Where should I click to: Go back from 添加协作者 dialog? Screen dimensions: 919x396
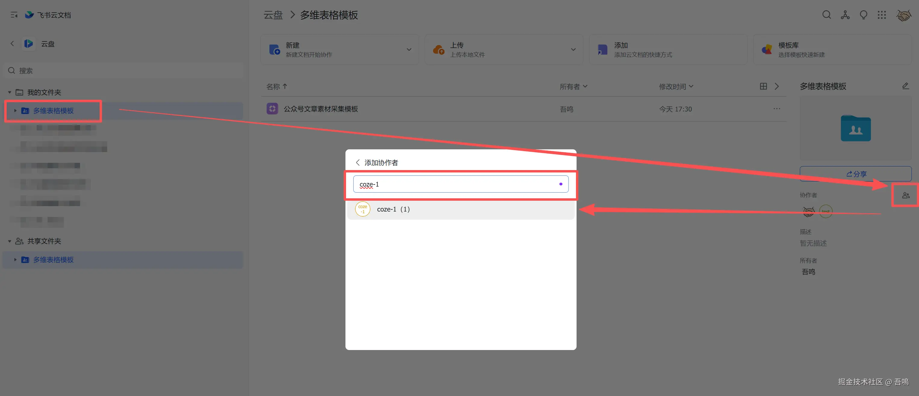(357, 162)
